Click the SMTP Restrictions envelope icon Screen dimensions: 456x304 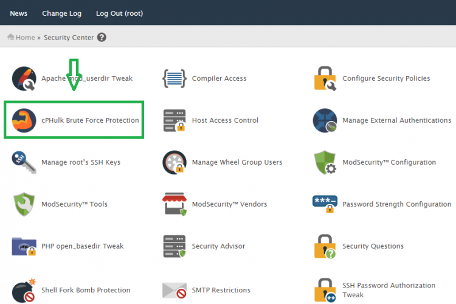174,291
